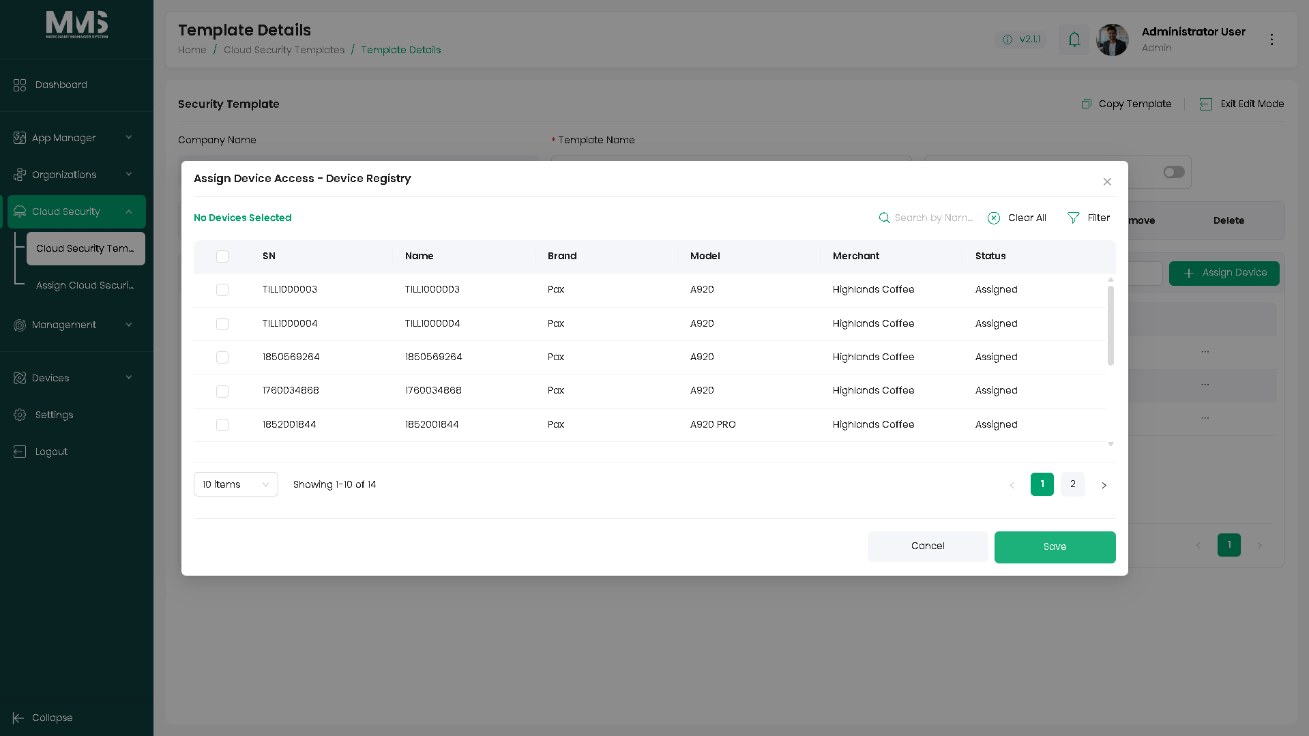Click the Management sidebar icon
Viewport: 1309px width, 736px height.
[x=20, y=325]
